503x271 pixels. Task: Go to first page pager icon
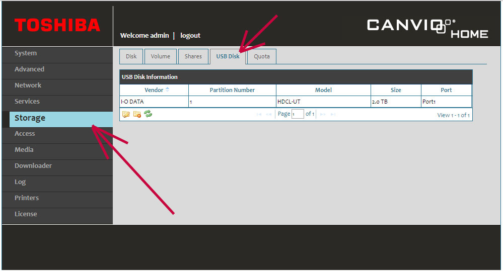pos(259,114)
